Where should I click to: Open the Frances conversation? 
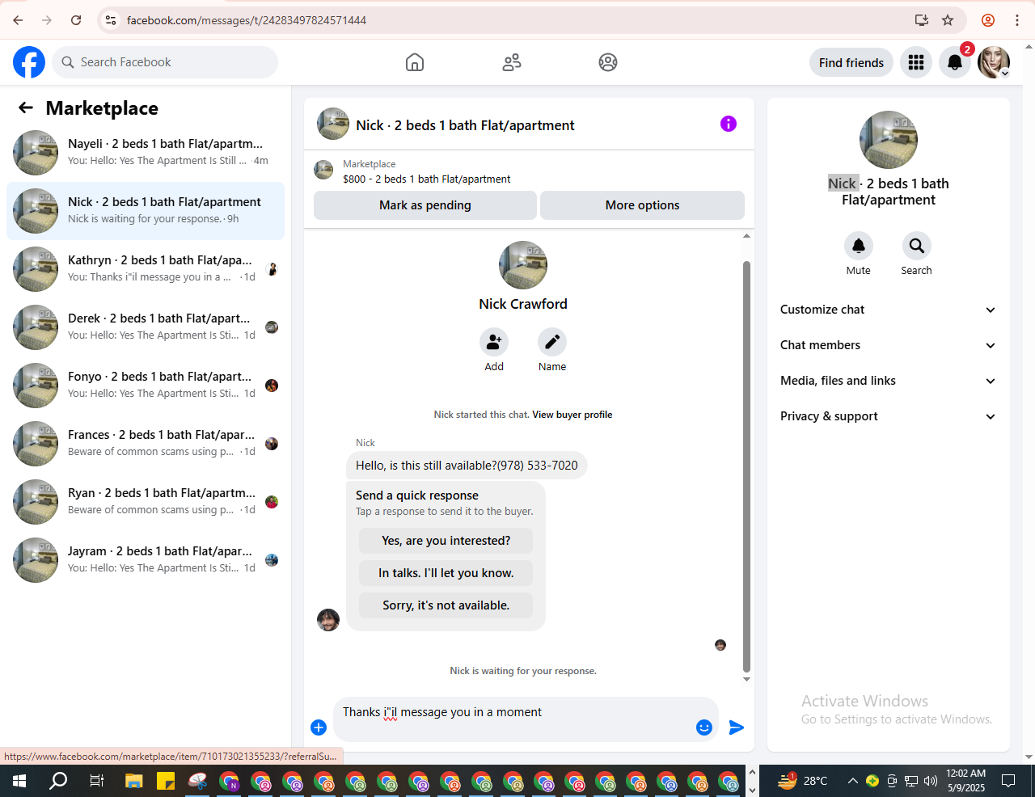click(x=146, y=444)
